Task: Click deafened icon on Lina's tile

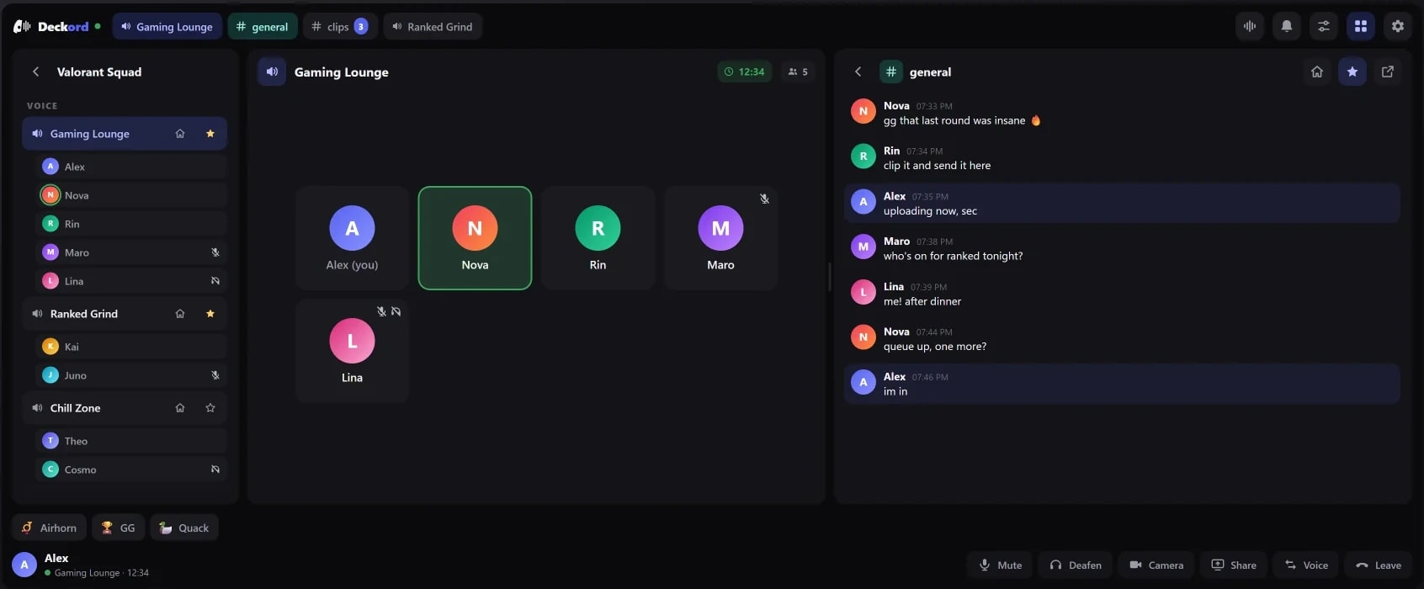Action: pyautogui.click(x=396, y=312)
